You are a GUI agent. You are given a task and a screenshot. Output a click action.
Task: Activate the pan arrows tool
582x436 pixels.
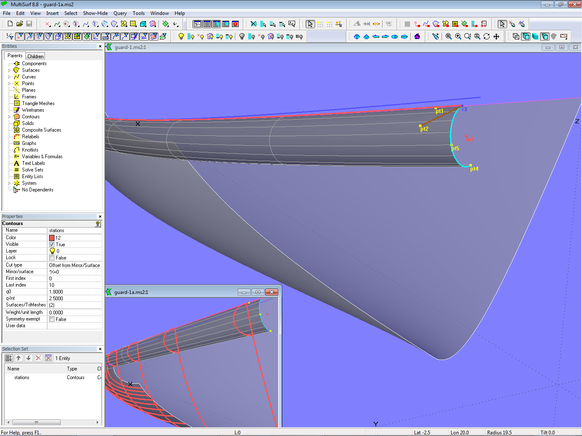tap(496, 37)
